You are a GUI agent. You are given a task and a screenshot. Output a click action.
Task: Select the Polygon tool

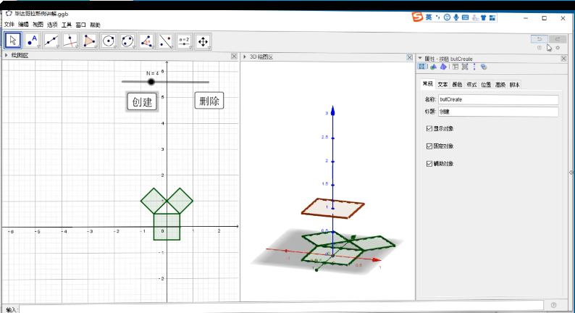pos(89,41)
